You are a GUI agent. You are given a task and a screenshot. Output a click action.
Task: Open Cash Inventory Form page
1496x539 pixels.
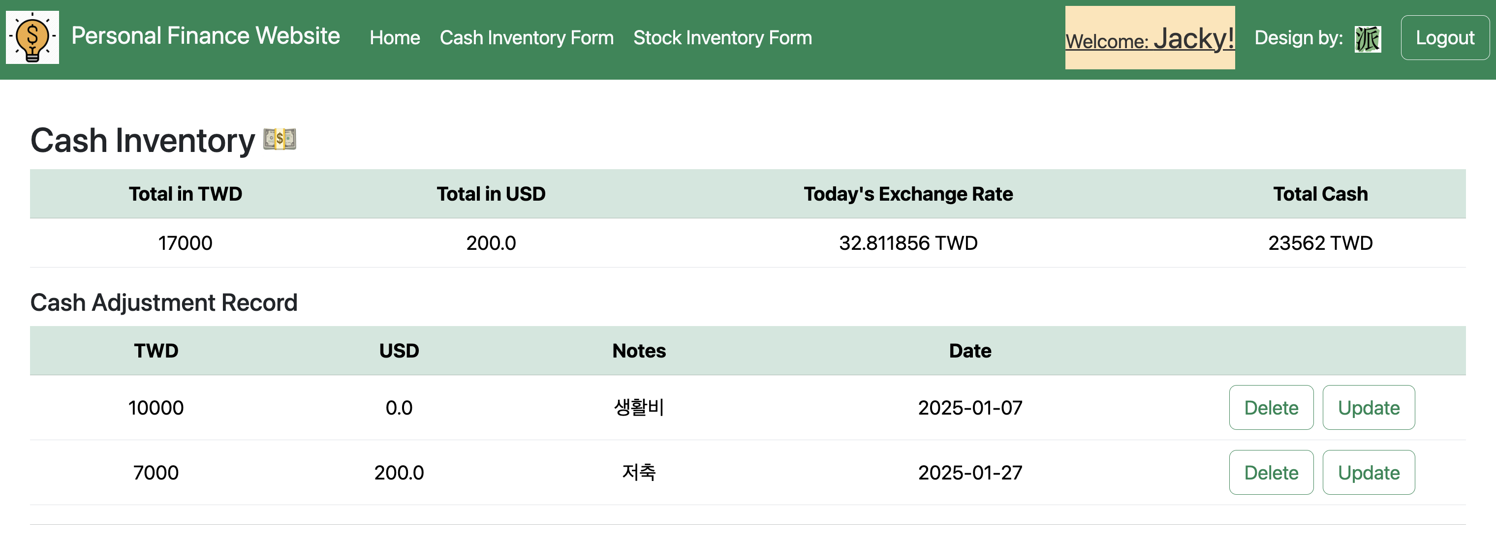527,38
